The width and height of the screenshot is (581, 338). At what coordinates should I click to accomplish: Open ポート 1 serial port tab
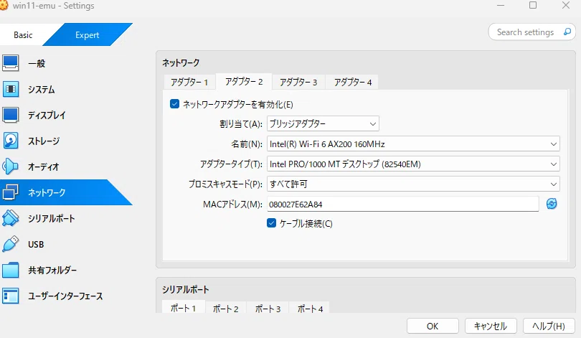(184, 308)
